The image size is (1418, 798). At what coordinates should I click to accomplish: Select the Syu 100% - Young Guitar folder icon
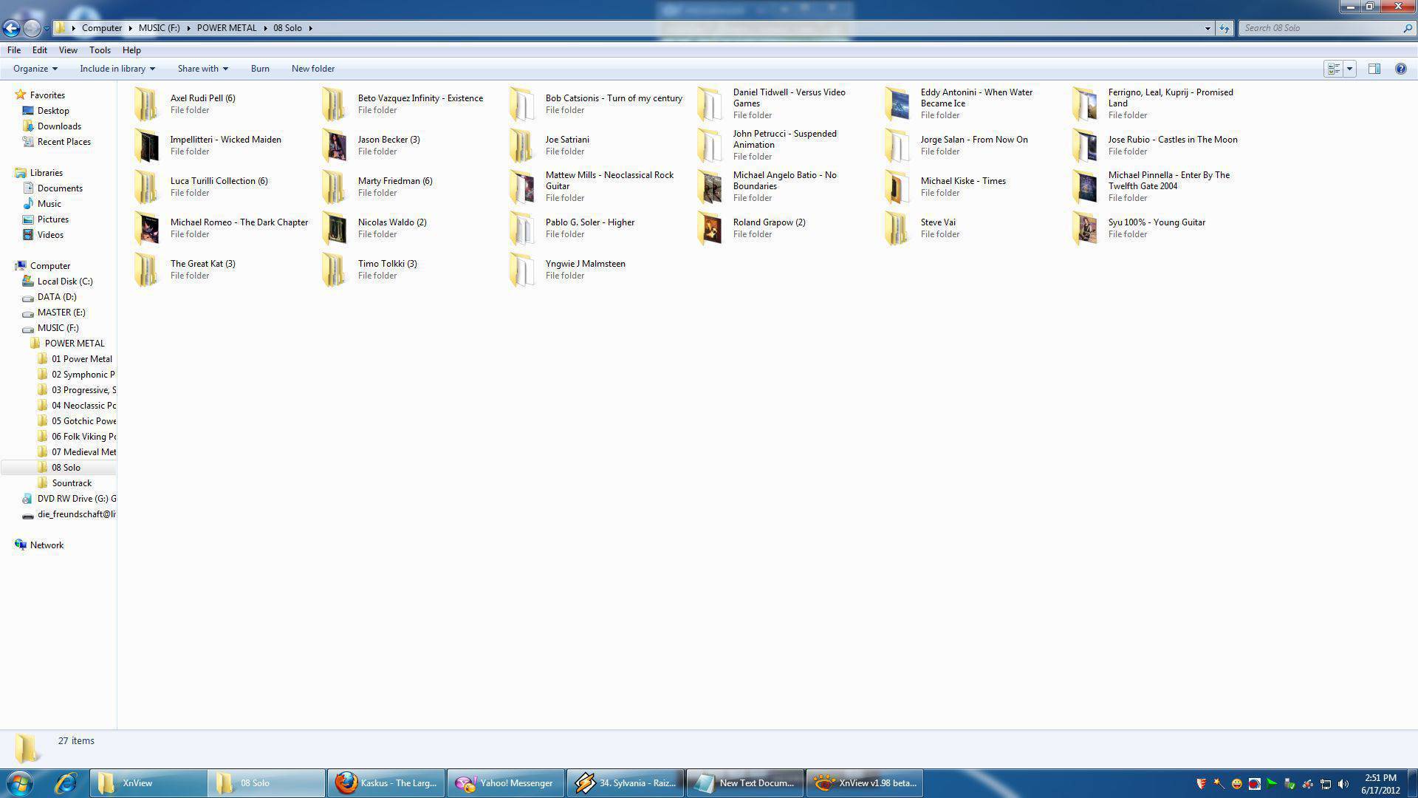(1084, 228)
